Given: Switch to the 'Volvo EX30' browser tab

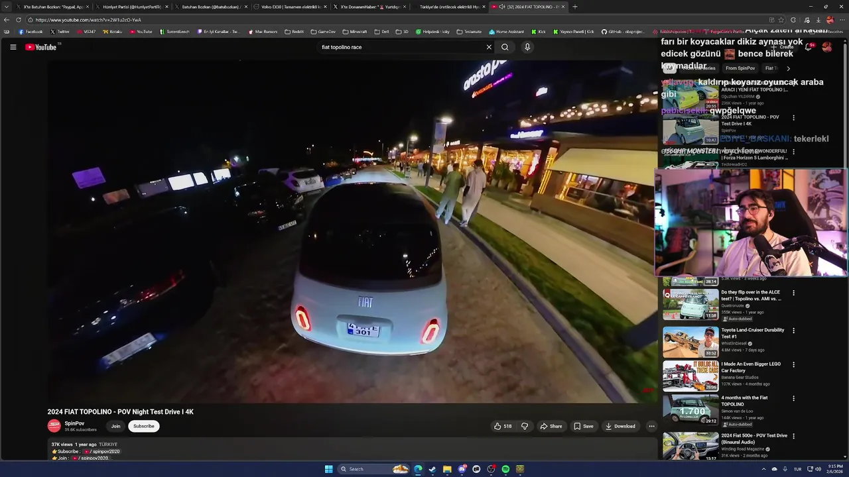Looking at the screenshot, I should point(291,7).
